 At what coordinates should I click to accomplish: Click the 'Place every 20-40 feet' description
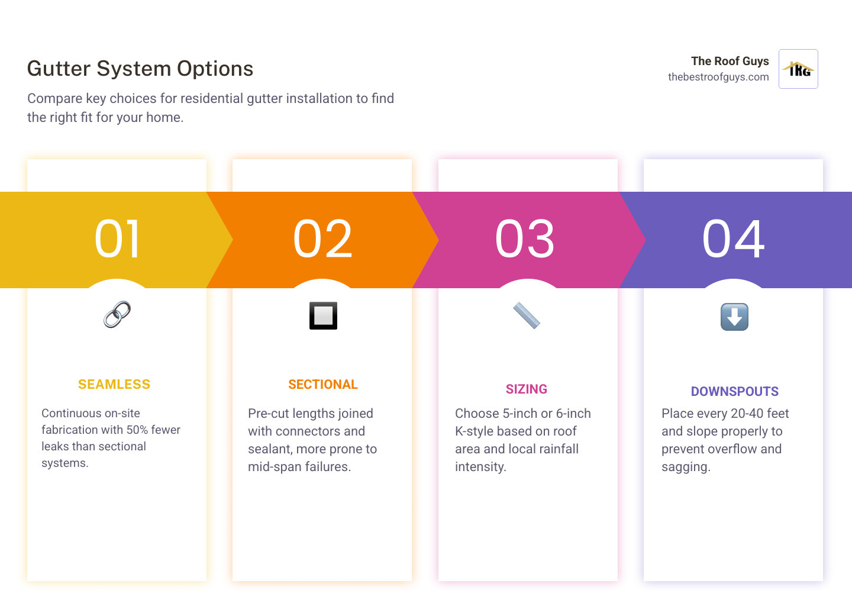pos(725,440)
